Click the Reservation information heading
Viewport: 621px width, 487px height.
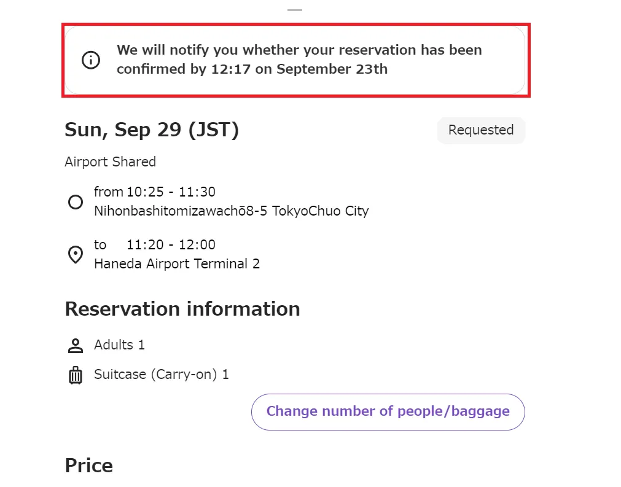pyautogui.click(x=182, y=309)
